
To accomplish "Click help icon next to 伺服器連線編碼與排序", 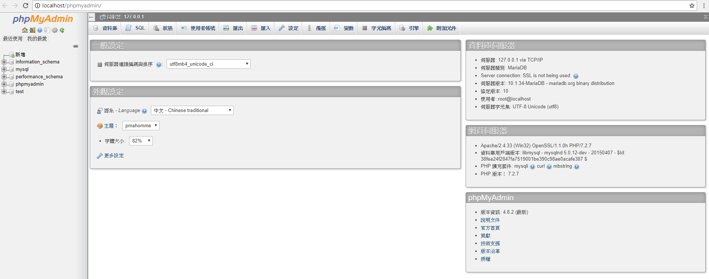I will click(x=159, y=65).
